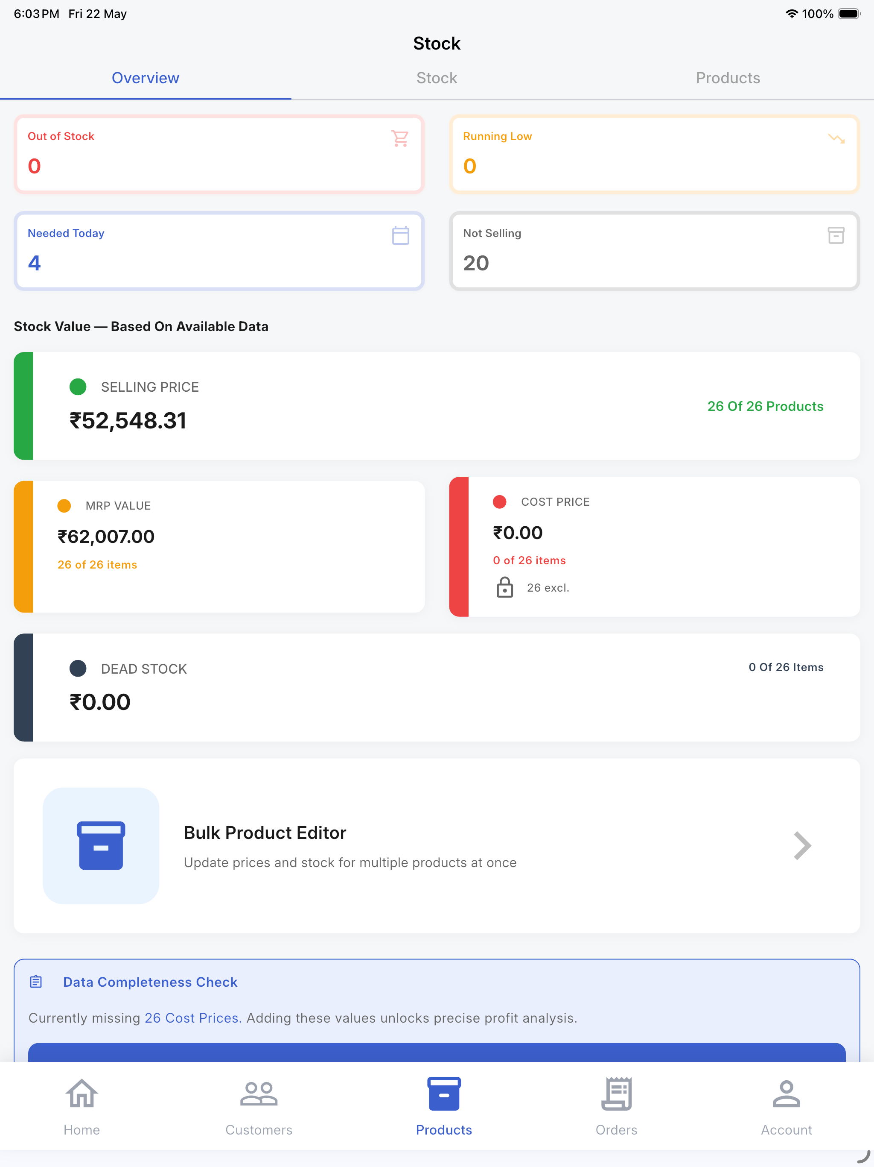Tap the Out of Stock cart icon
Screen dimensions: 874x1167
(400, 138)
